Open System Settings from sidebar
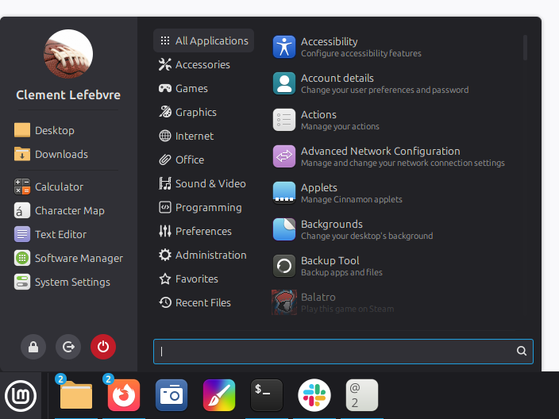 pos(71,282)
